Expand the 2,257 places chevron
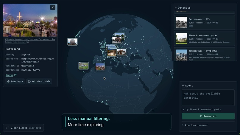240x135 pixels. pyautogui.click(x=7, y=128)
